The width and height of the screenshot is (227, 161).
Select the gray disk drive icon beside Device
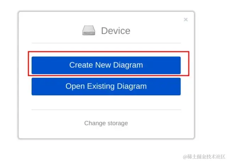(x=89, y=31)
